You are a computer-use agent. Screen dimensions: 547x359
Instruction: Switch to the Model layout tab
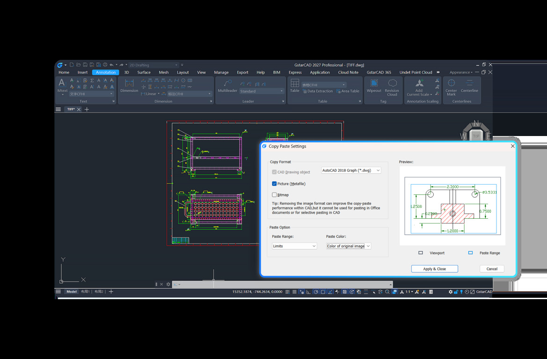(x=72, y=292)
